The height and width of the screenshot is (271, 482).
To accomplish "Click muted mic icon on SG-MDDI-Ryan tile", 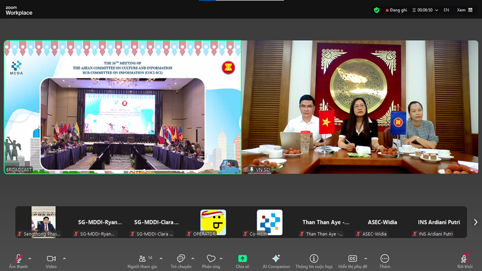I will [x=76, y=234].
